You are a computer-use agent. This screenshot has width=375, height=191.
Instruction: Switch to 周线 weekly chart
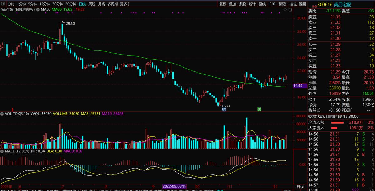pyautogui.click(x=92, y=4)
